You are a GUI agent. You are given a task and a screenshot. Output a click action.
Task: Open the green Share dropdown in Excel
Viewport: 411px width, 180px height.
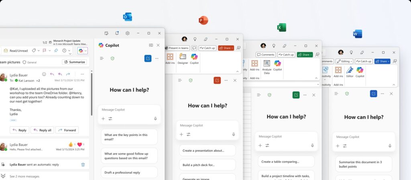[305, 55]
